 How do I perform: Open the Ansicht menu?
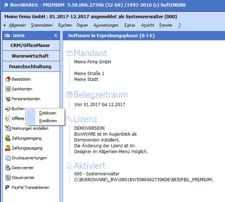[147, 25]
